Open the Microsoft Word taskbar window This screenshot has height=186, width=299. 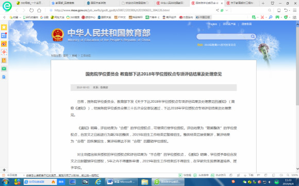121,182
